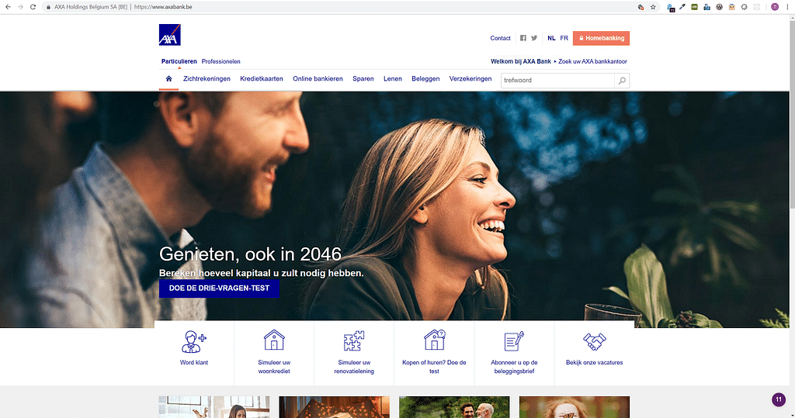Click the beleggingsbrief document icon
The image size is (795, 418).
coord(514,341)
